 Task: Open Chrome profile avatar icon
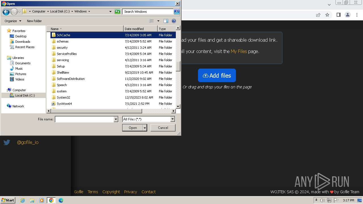(348, 15)
